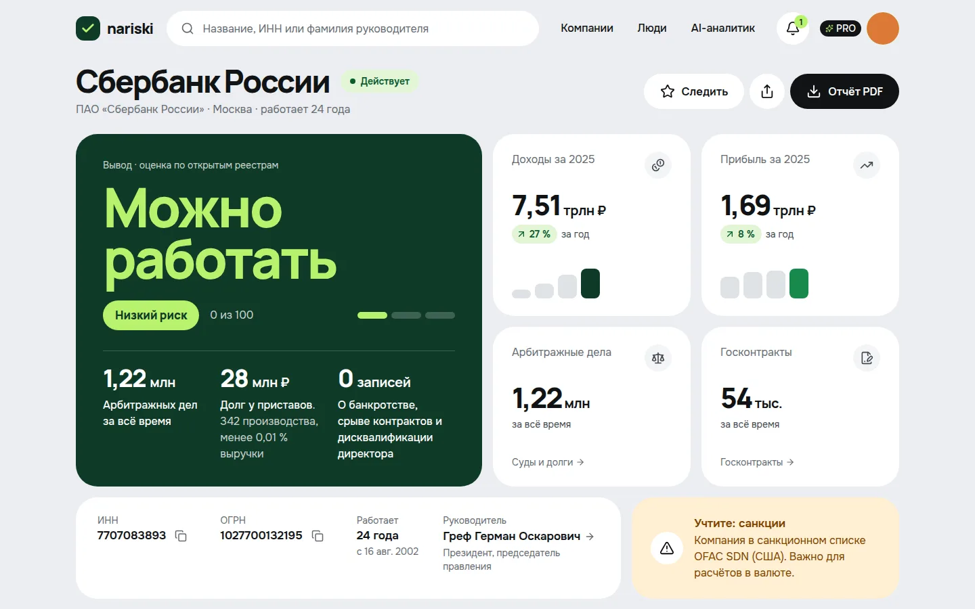Click the search magnifier icon
This screenshot has height=609, width=975.
[188, 28]
